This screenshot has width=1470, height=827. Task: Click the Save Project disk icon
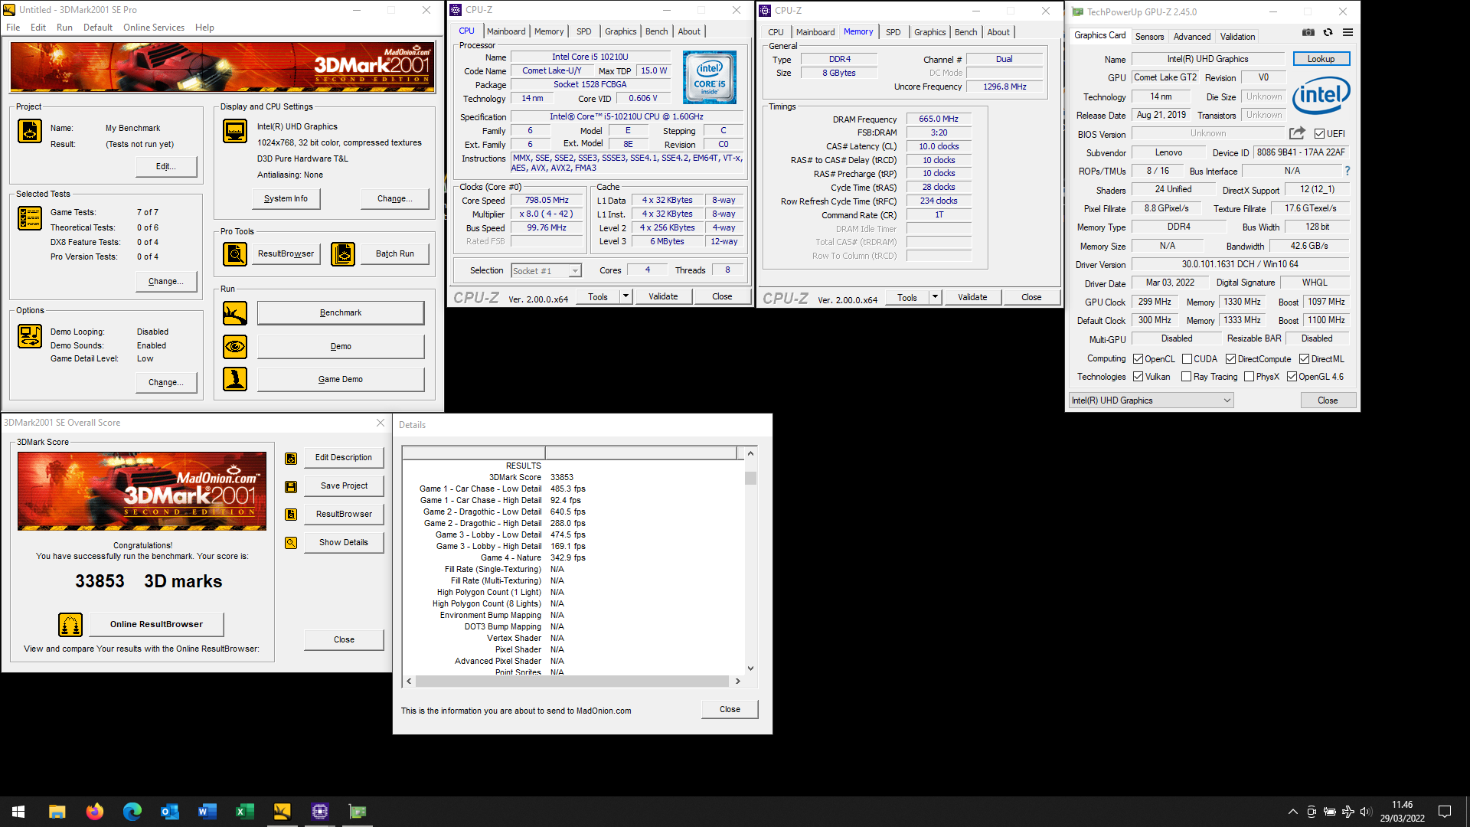(291, 487)
